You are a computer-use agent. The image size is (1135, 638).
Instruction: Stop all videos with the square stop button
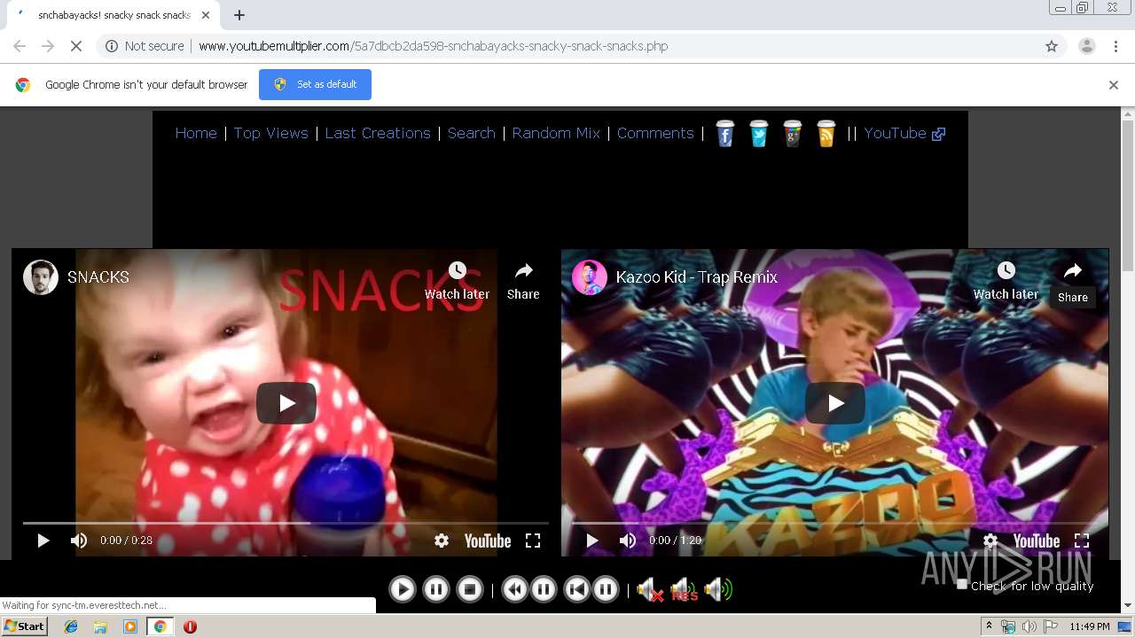click(x=470, y=589)
